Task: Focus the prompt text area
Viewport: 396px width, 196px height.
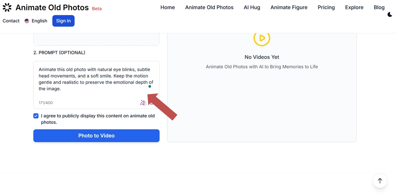Action: [x=91, y=79]
